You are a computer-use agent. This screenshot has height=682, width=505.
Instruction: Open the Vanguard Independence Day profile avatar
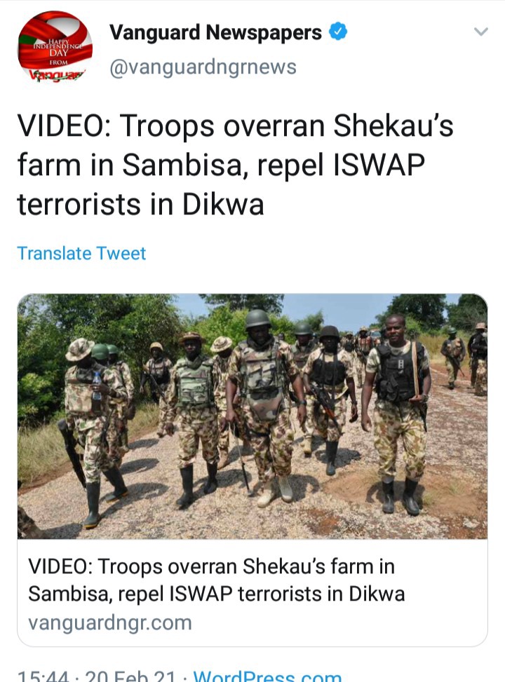pos(55,47)
